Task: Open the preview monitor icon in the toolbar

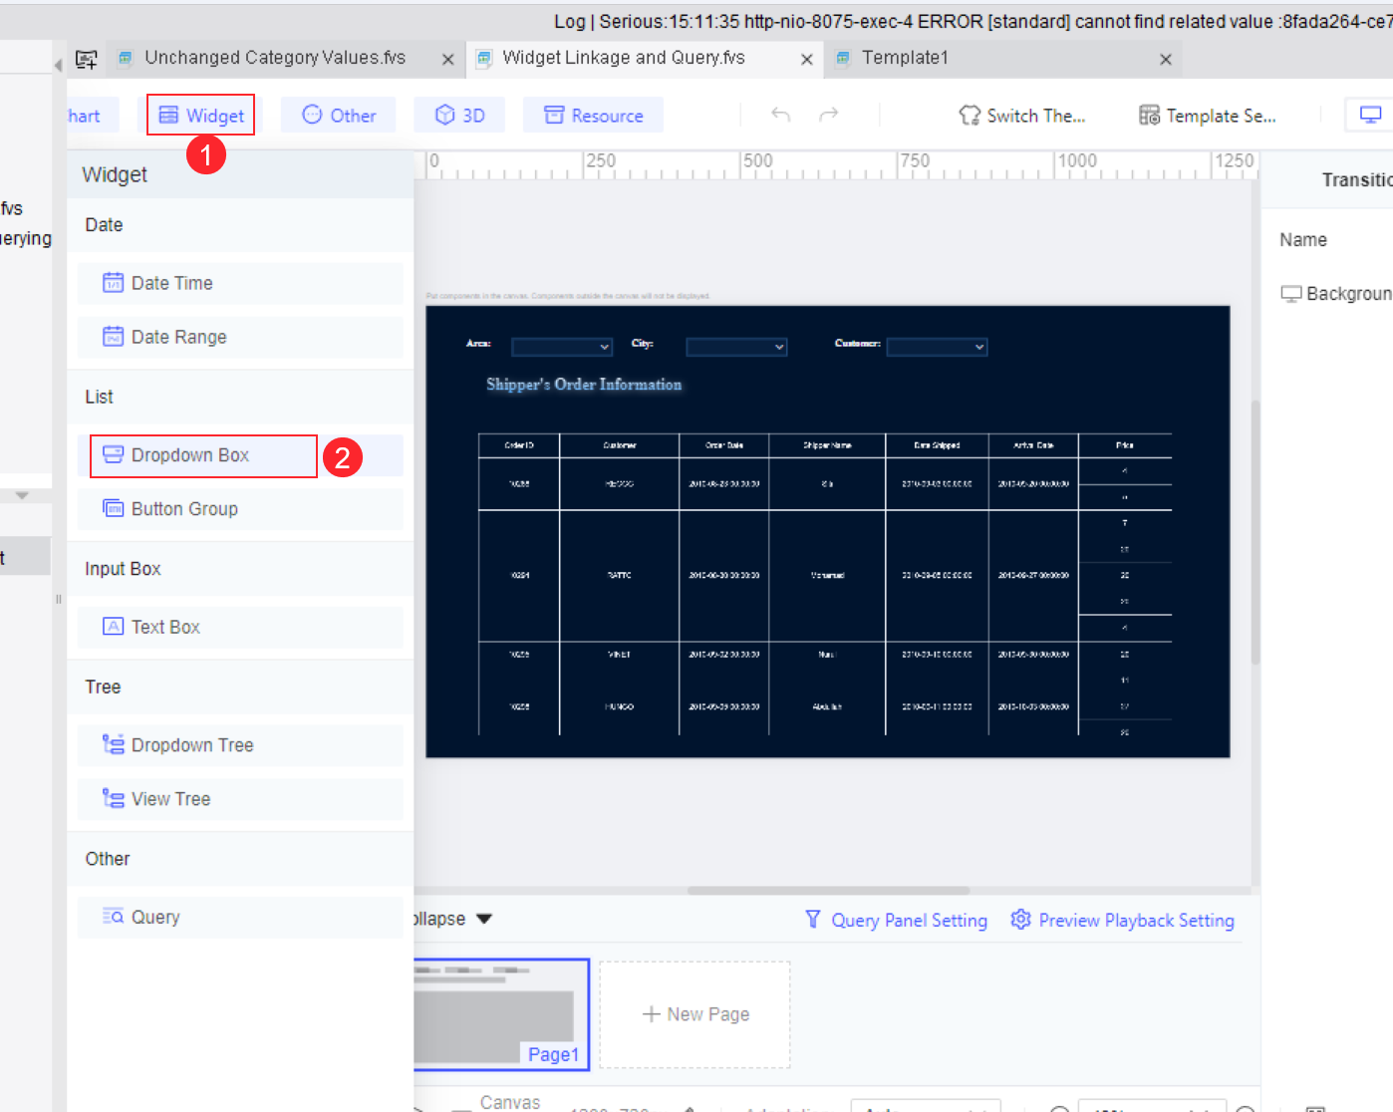Action: [1371, 116]
